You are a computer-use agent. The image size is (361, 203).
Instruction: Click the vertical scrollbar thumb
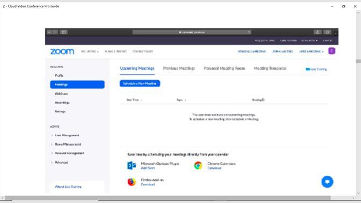tap(358, 61)
